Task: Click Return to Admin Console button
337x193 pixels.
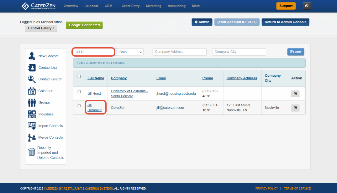Action: [x=285, y=22]
